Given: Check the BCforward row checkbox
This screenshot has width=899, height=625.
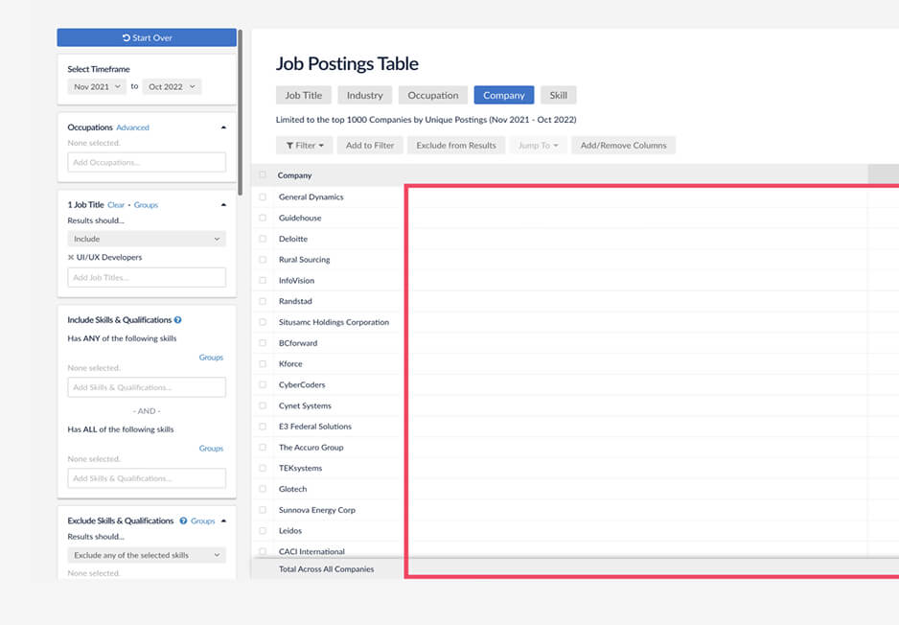Looking at the screenshot, I should point(263,343).
